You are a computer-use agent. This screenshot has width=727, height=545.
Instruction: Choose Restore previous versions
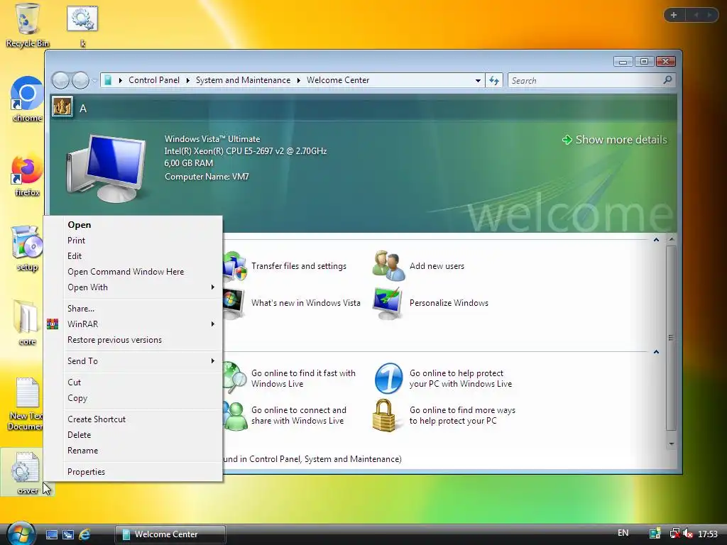[x=141, y=340]
